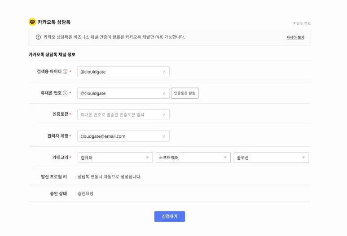The width and height of the screenshot is (347, 236).
Task: Open info tooltip next to 휴대폰 번호
Action: point(65,93)
